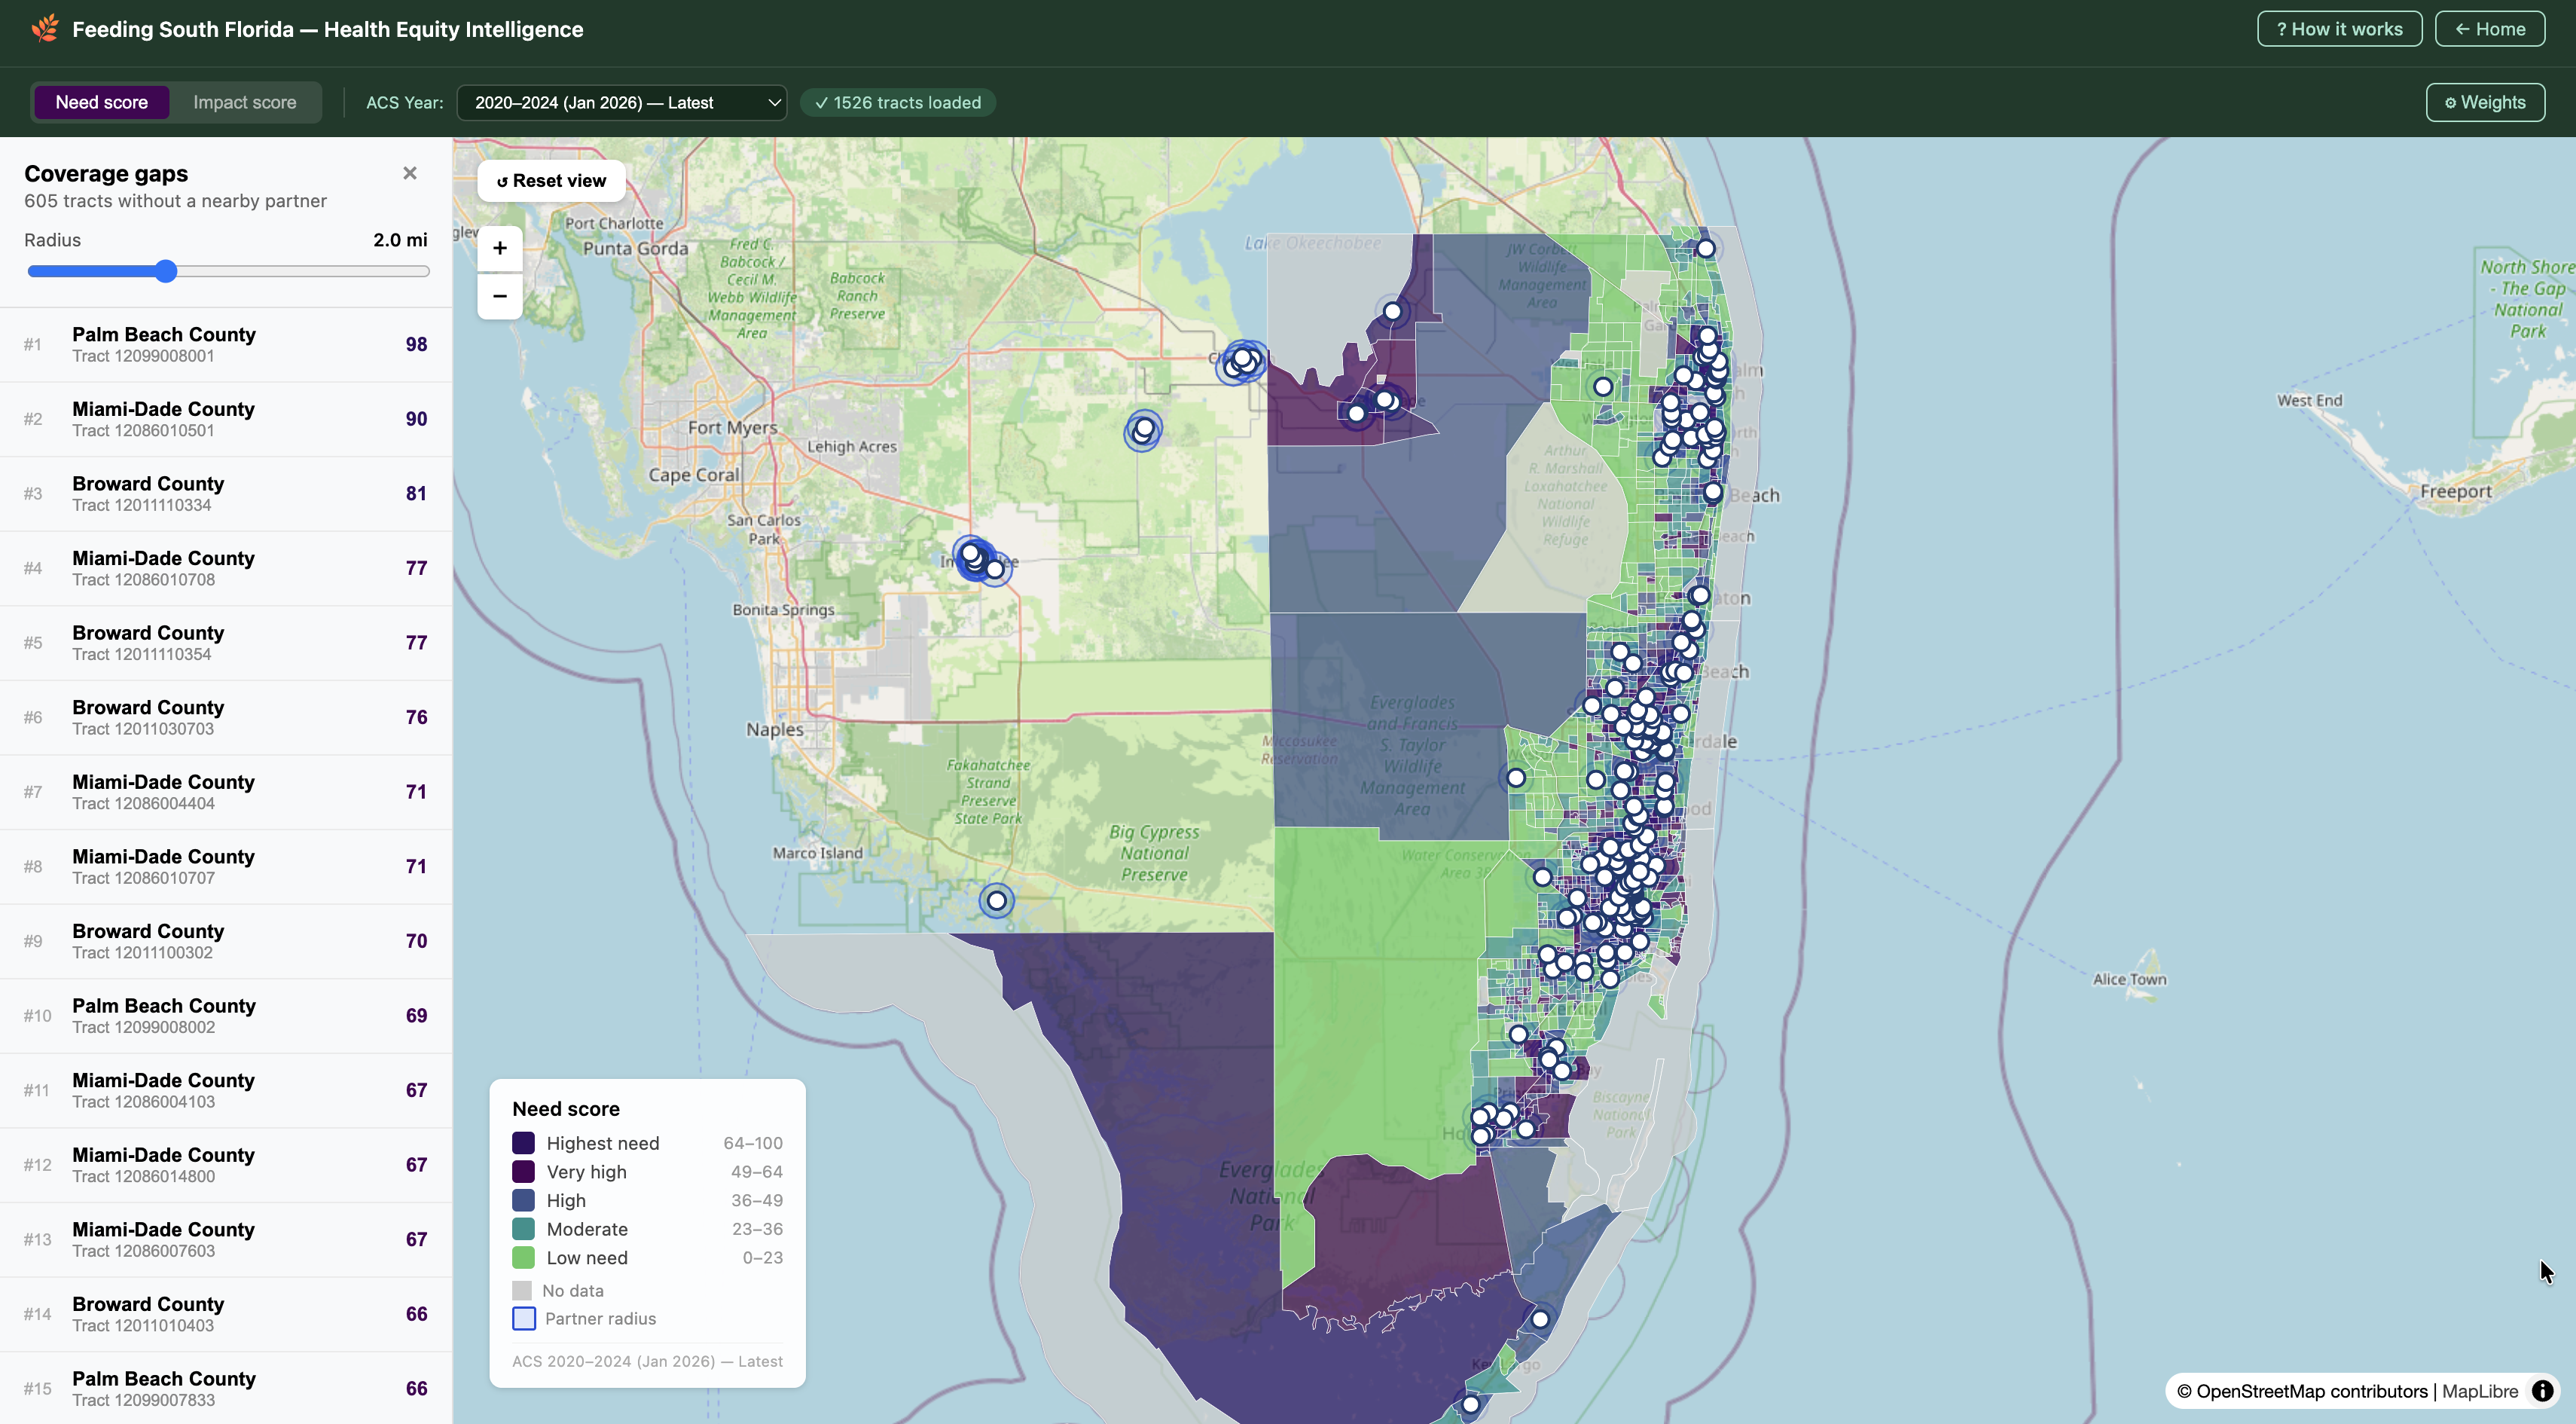Viewport: 2576px width, 1424px height.
Task: Open OpenStreetMap contributors link
Action: point(2312,1391)
